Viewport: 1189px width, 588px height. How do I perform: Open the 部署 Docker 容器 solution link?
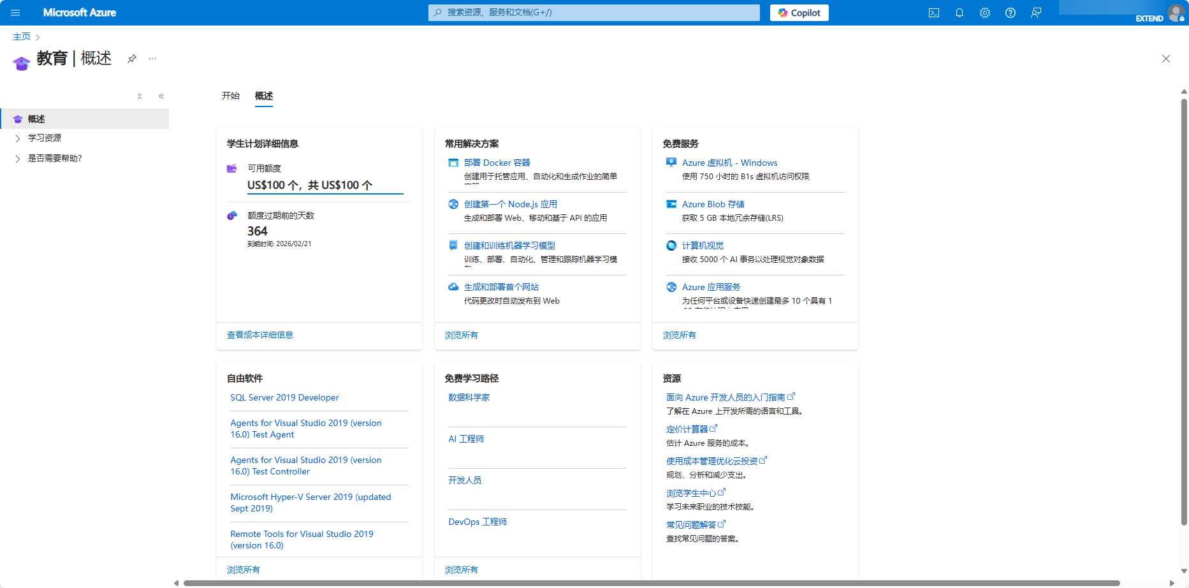click(x=497, y=163)
